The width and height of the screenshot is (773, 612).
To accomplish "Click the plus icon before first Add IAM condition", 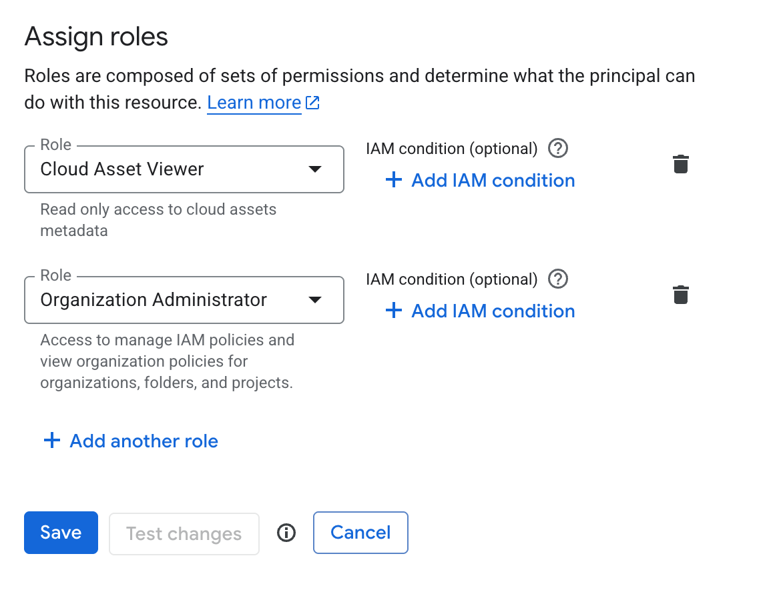I will (x=393, y=180).
